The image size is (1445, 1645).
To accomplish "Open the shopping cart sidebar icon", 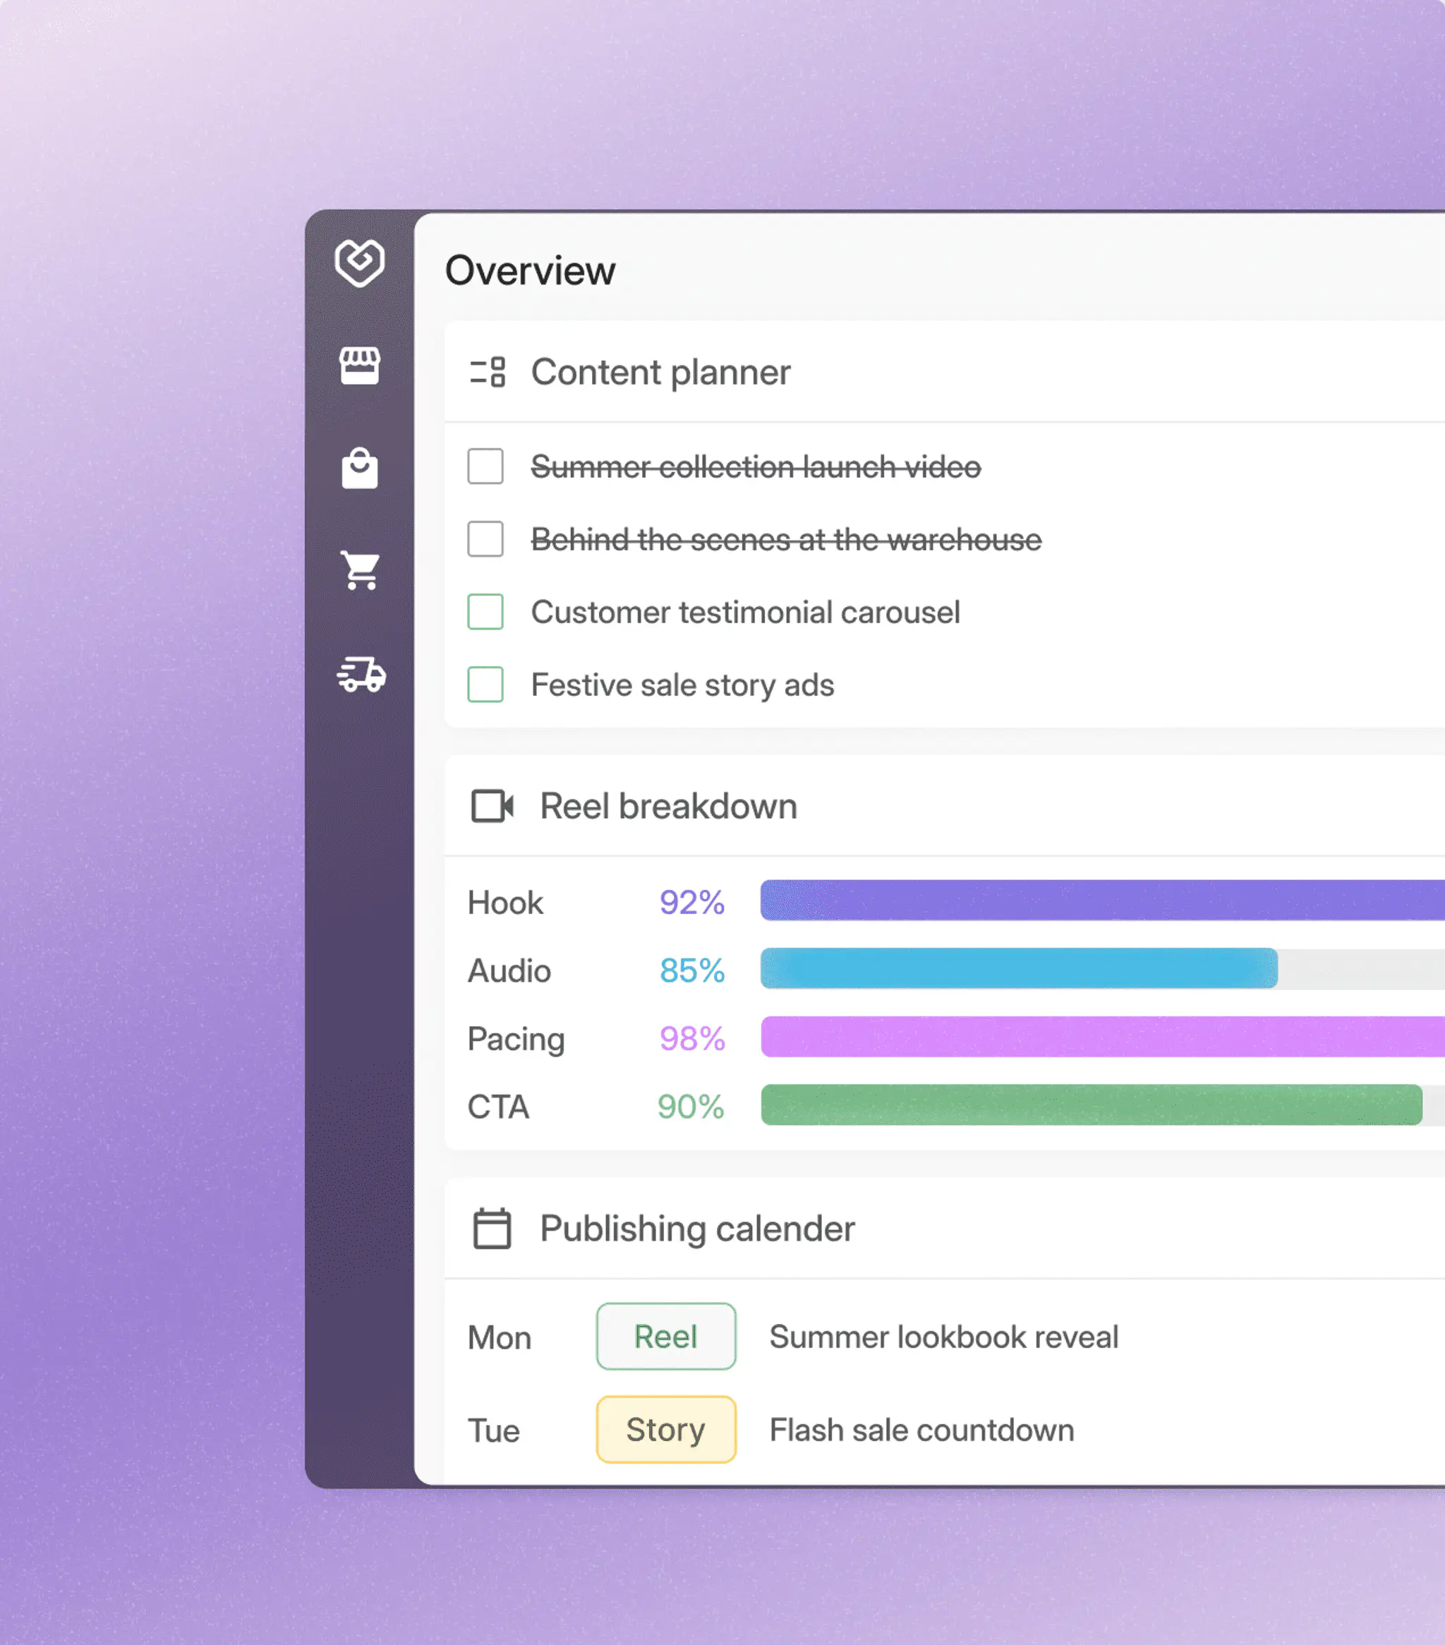I will [360, 571].
